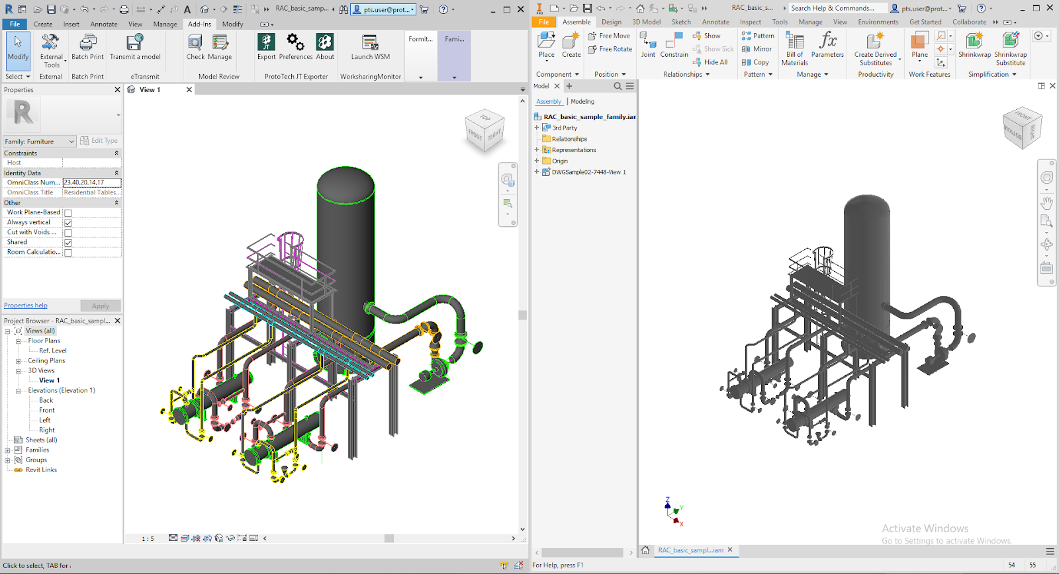Collapse the Floor Plans tree node

tap(19, 341)
